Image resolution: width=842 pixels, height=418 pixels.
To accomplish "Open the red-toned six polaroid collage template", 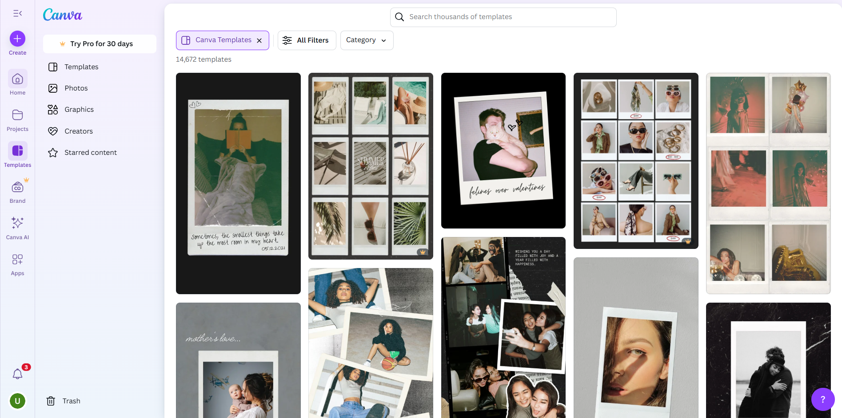I will pyautogui.click(x=768, y=183).
